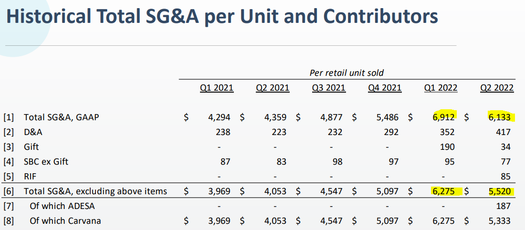Click the row [6] value 5,097
Image resolution: width=525 pixels, height=230 pixels.
click(x=387, y=191)
